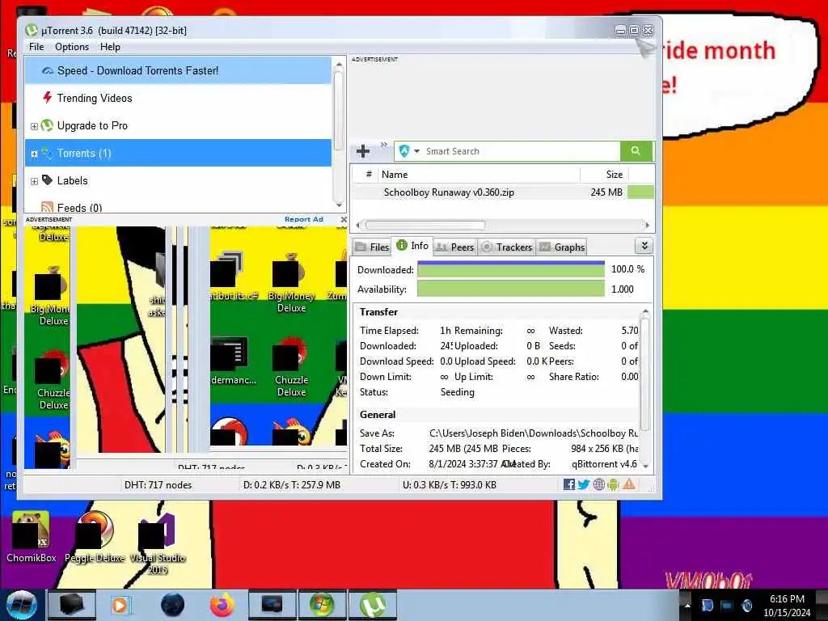Open the File menu

pyautogui.click(x=36, y=47)
